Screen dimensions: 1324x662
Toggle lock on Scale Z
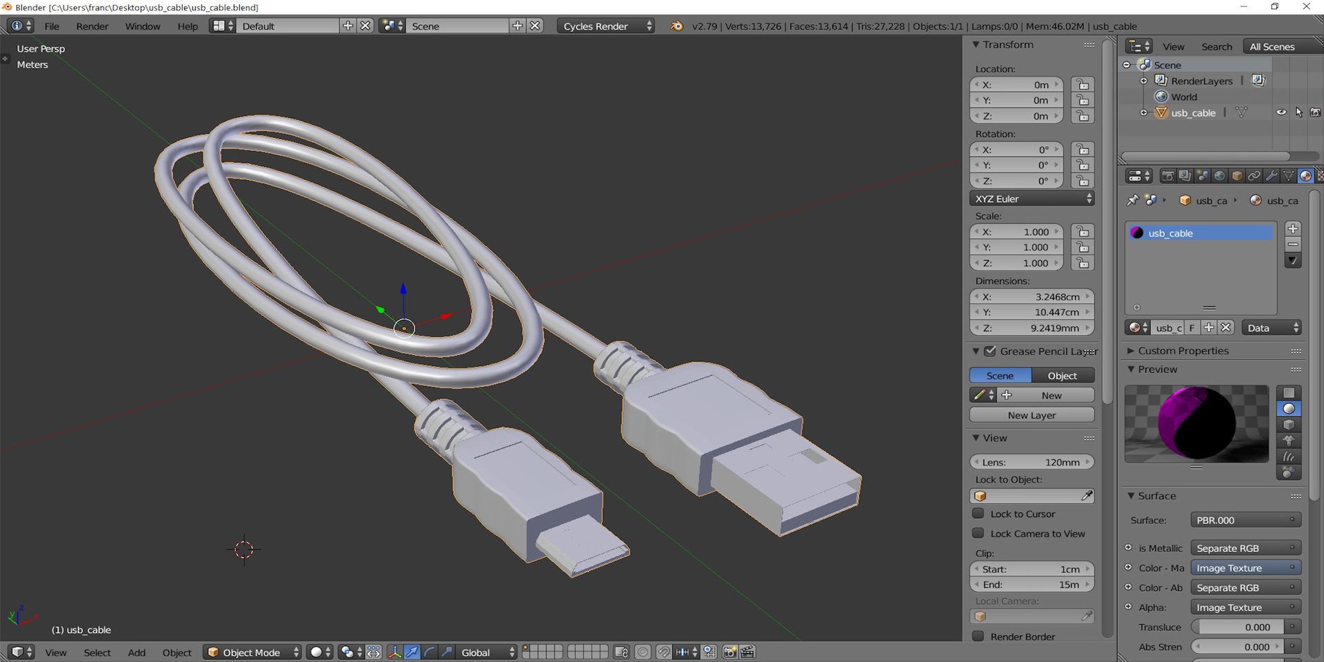(x=1083, y=263)
